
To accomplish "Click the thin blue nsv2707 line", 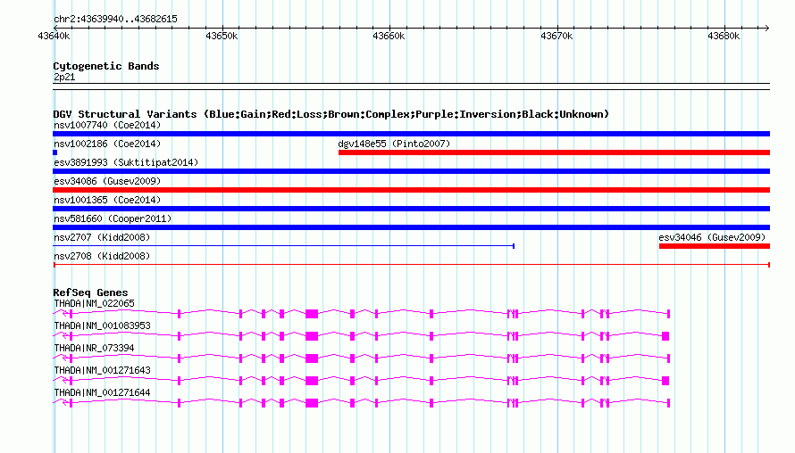I will click(284, 246).
